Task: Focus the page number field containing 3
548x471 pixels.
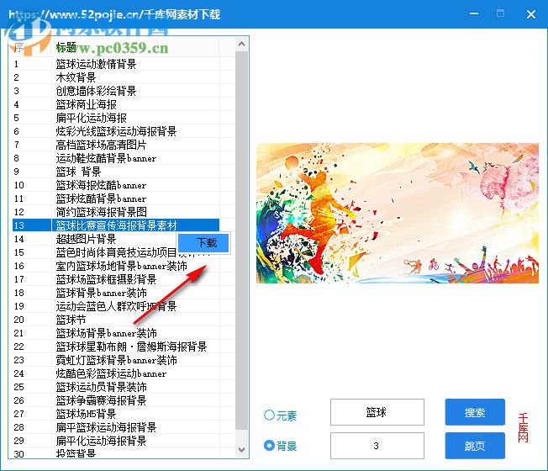Action: [x=377, y=446]
